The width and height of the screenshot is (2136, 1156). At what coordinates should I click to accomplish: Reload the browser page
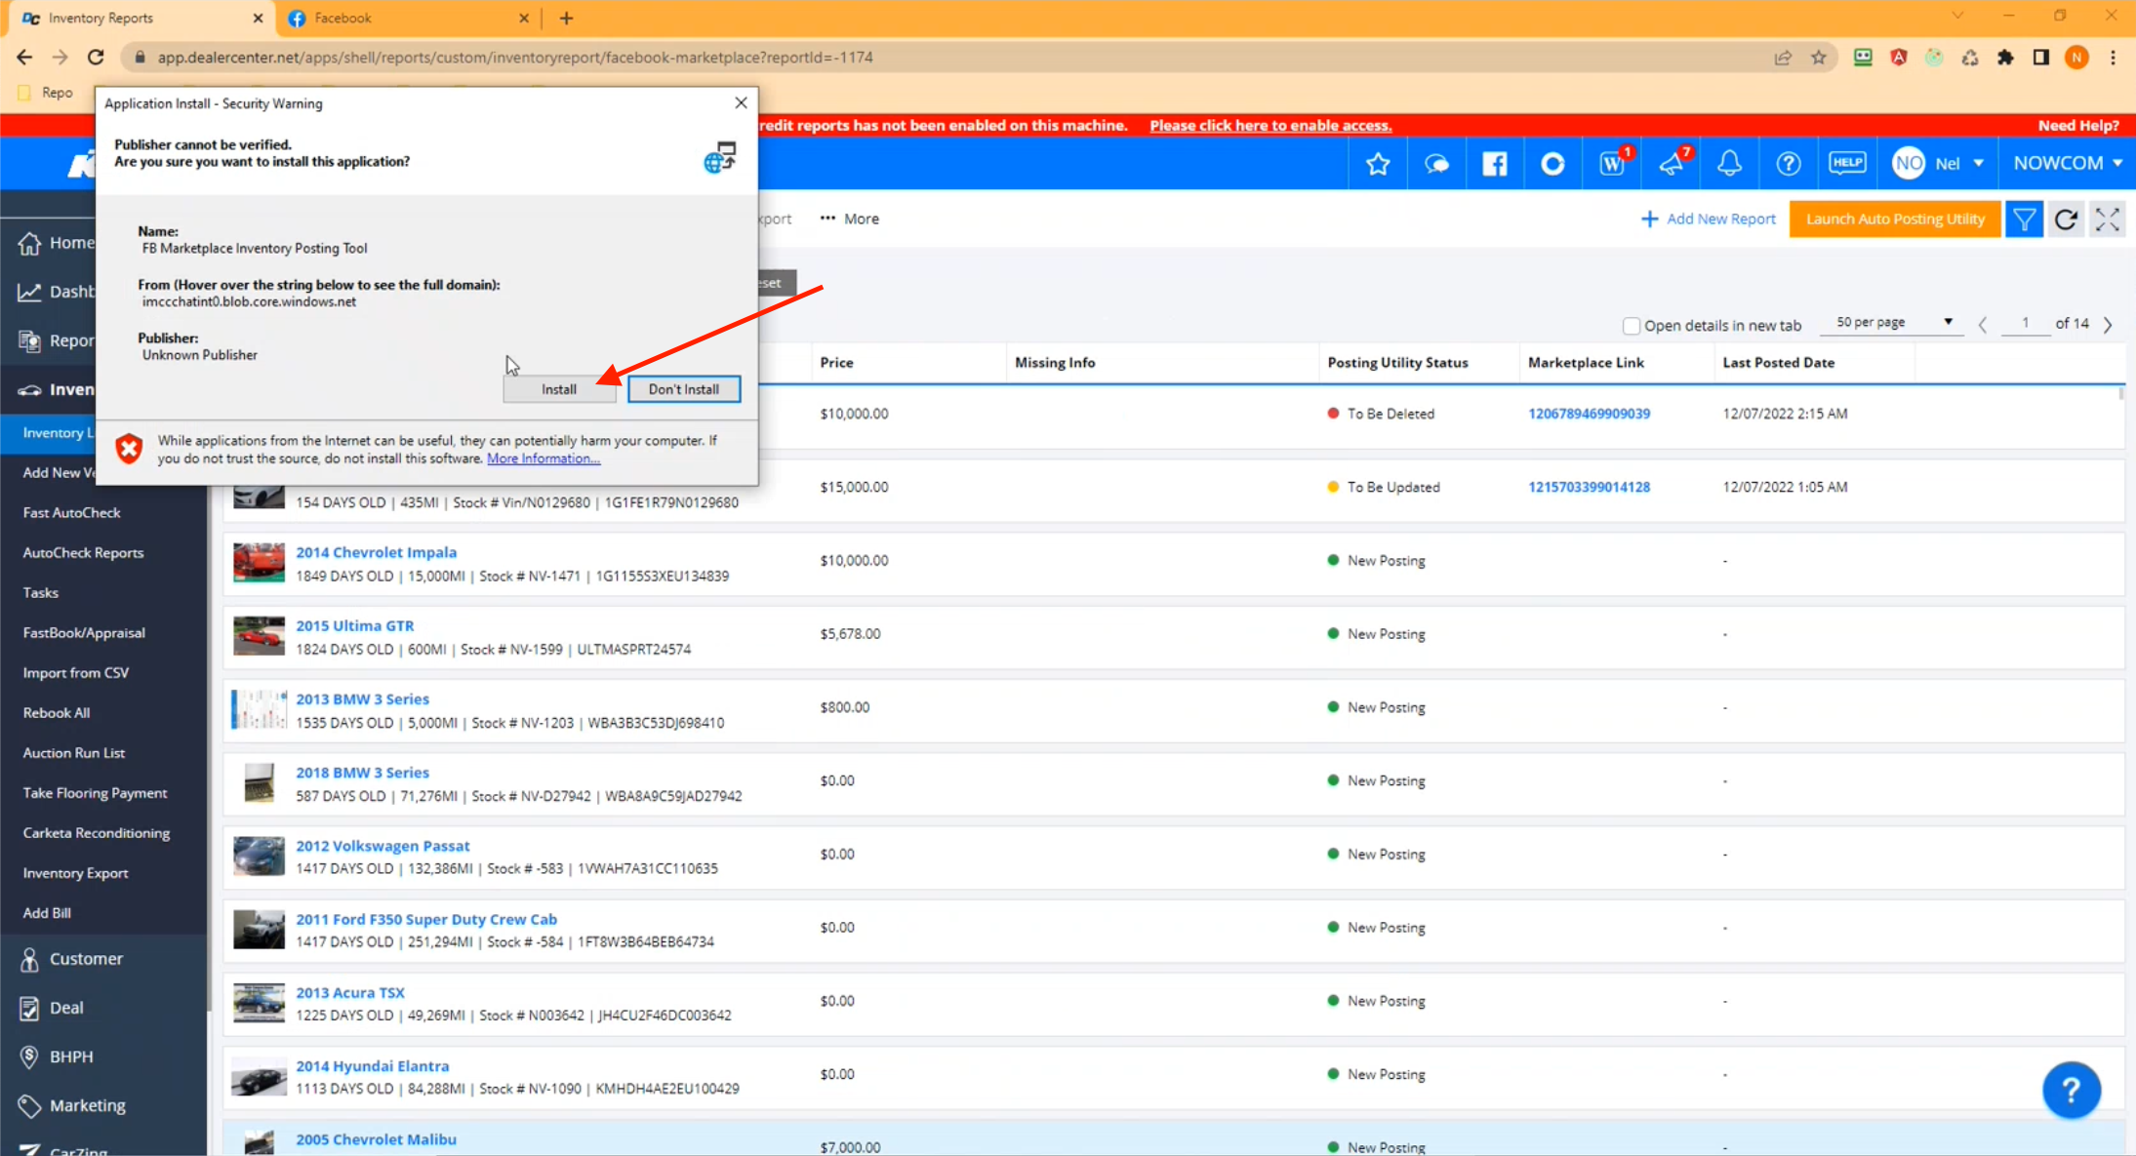click(96, 58)
